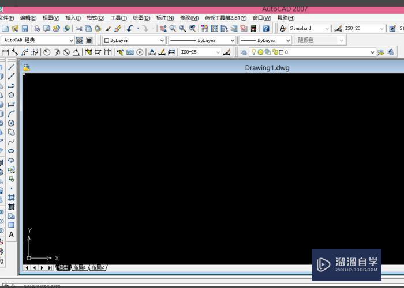Image resolution: width=404 pixels, height=288 pixels.
Task: Select the Diameter Dimension tool
Action: [66, 52]
